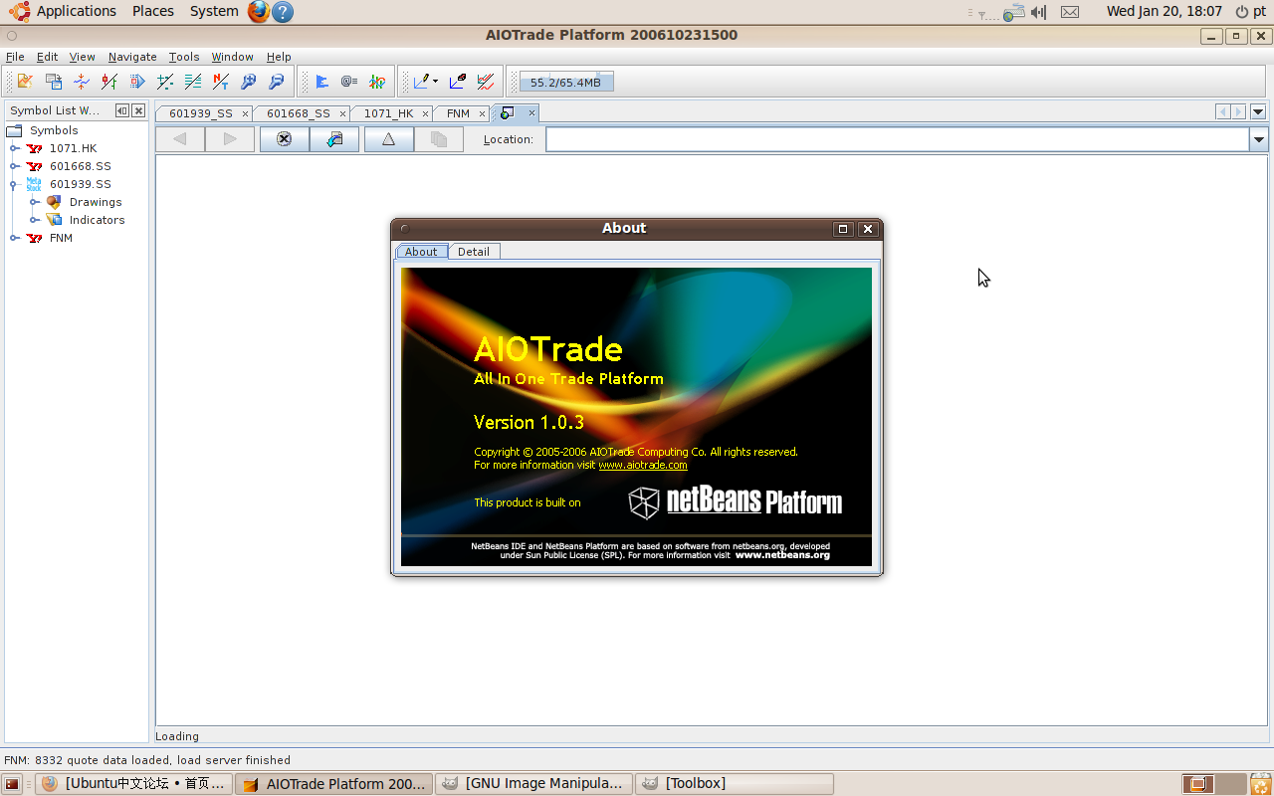Open the Tools menu

click(x=184, y=57)
